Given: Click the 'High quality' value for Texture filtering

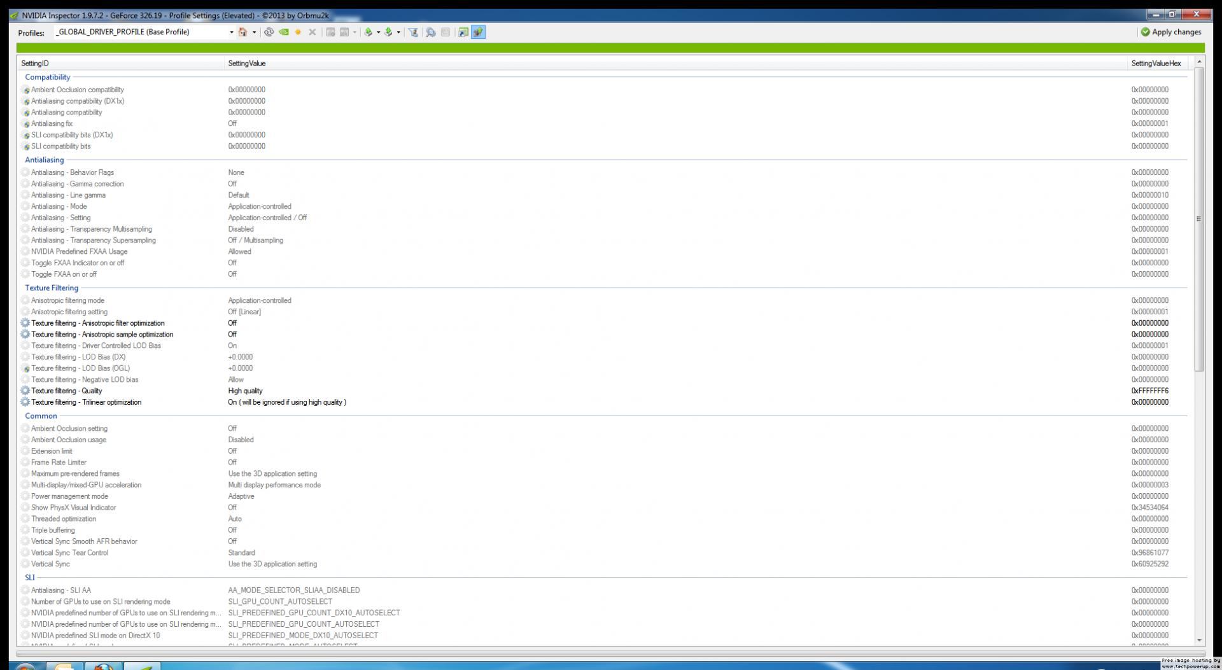Looking at the screenshot, I should (x=245, y=391).
